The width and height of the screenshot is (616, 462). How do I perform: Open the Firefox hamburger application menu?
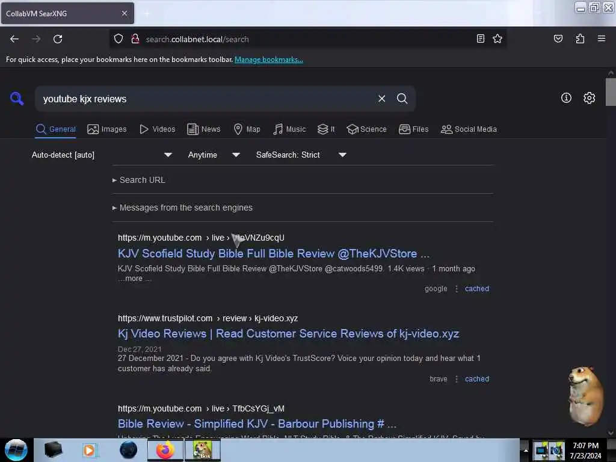click(601, 38)
